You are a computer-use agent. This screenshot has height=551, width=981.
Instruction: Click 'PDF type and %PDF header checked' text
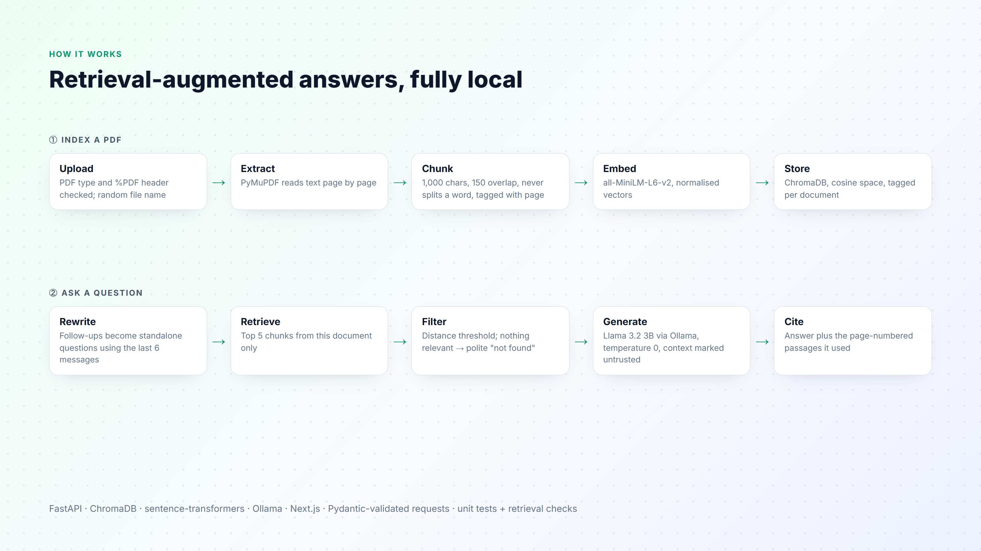[114, 189]
